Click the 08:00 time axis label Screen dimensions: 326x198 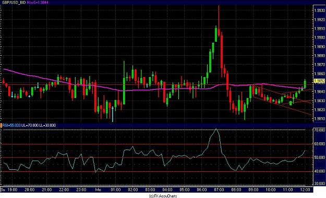point(236,190)
